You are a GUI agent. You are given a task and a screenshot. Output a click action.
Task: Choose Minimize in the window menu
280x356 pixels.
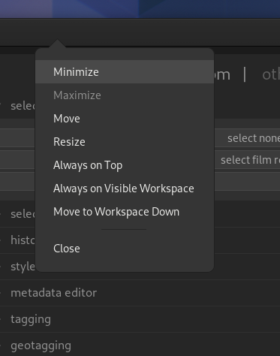(x=125, y=72)
